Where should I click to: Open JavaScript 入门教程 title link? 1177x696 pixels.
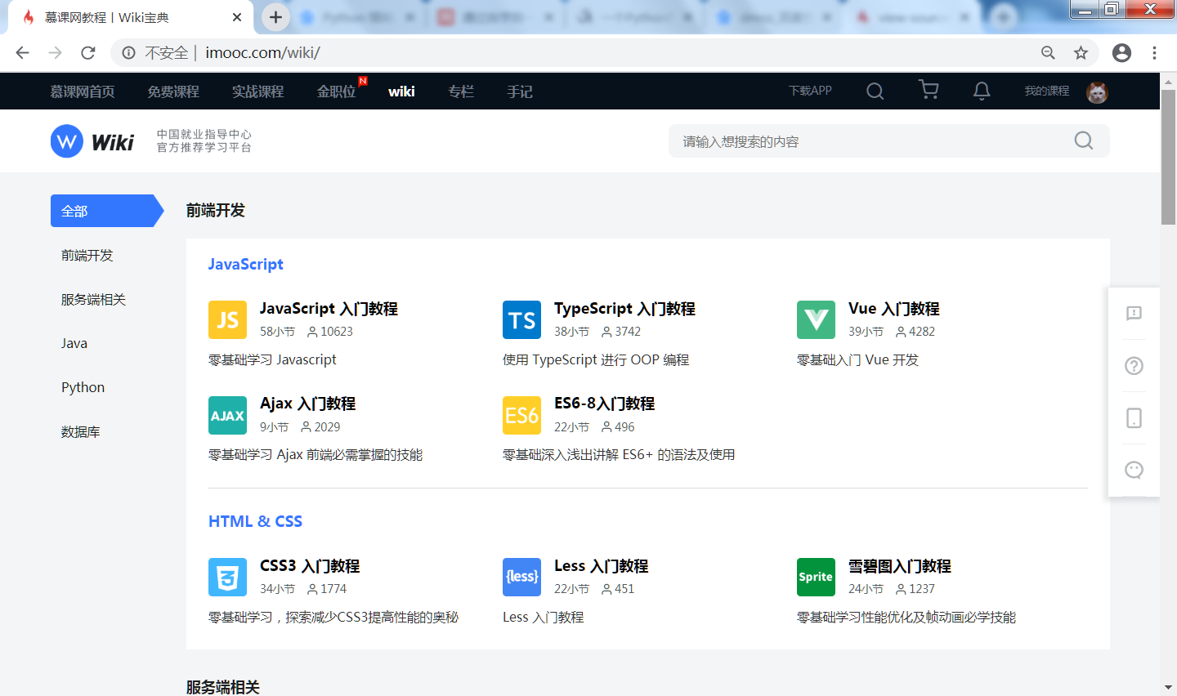pos(329,309)
